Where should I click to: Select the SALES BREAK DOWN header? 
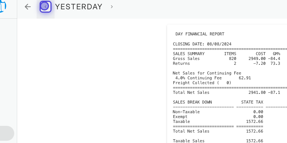[192, 102]
